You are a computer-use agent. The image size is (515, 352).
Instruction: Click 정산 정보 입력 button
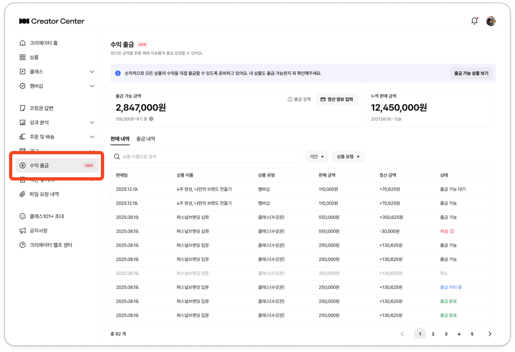click(x=337, y=99)
